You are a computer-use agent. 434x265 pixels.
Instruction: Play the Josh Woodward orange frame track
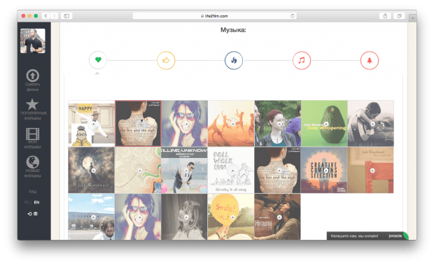372,170
